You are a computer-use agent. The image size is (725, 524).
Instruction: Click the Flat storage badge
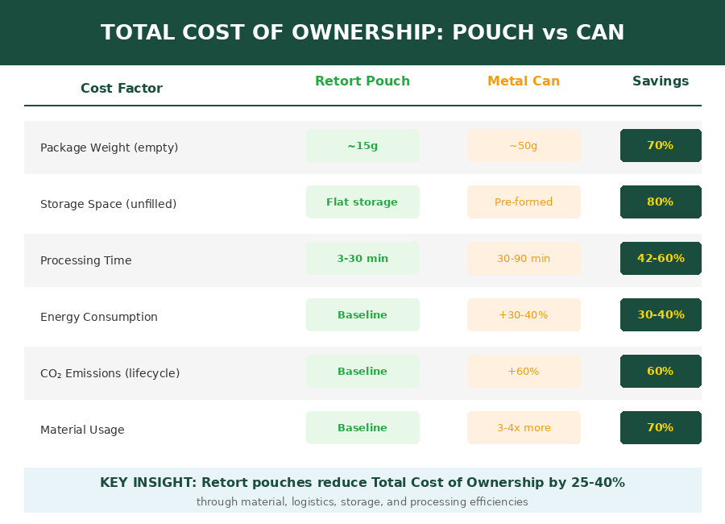pyautogui.click(x=362, y=202)
